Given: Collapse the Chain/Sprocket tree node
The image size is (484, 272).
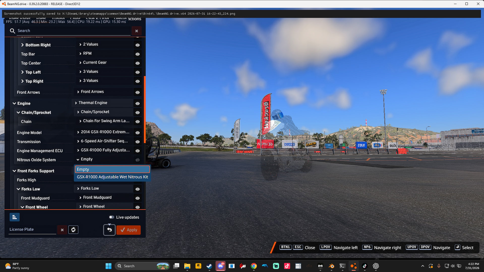Looking at the screenshot, I should click(x=18, y=113).
